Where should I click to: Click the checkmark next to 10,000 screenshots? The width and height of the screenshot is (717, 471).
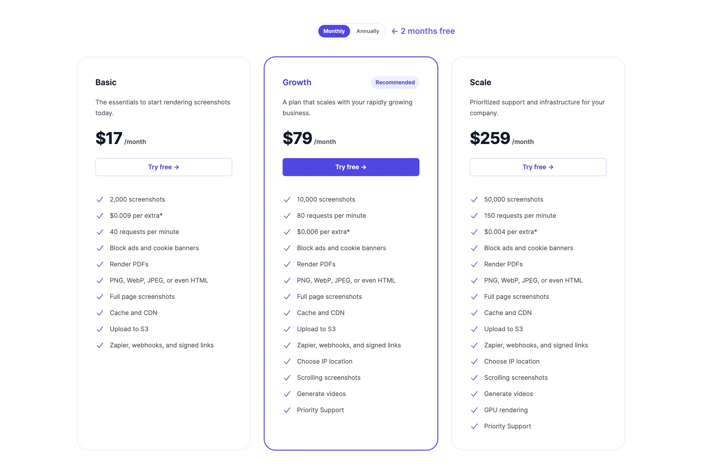click(287, 199)
